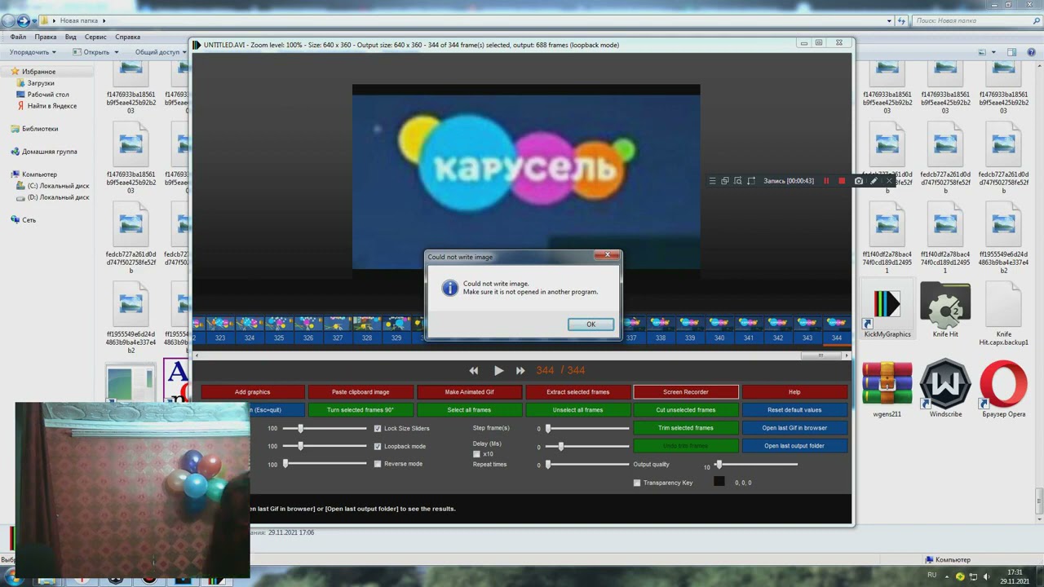
Task: Click Open last Gif in browser button
Action: [x=794, y=428]
